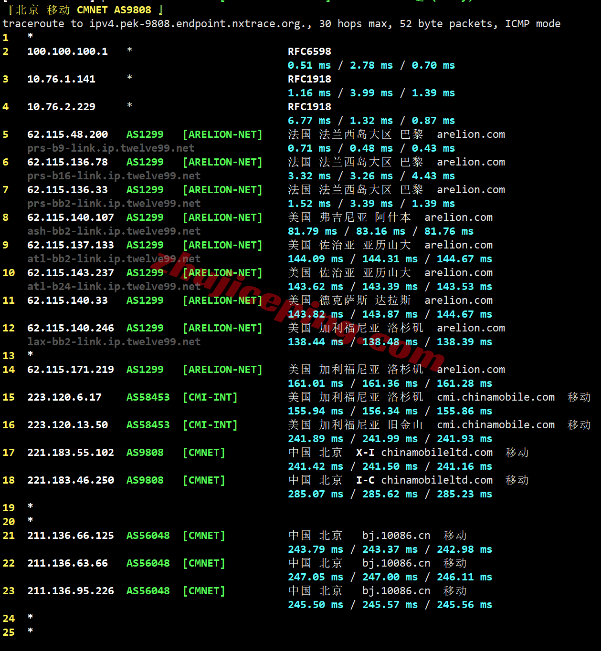
Task: Click bj.10086.cn on the hop 22 line
Action: 396,563
